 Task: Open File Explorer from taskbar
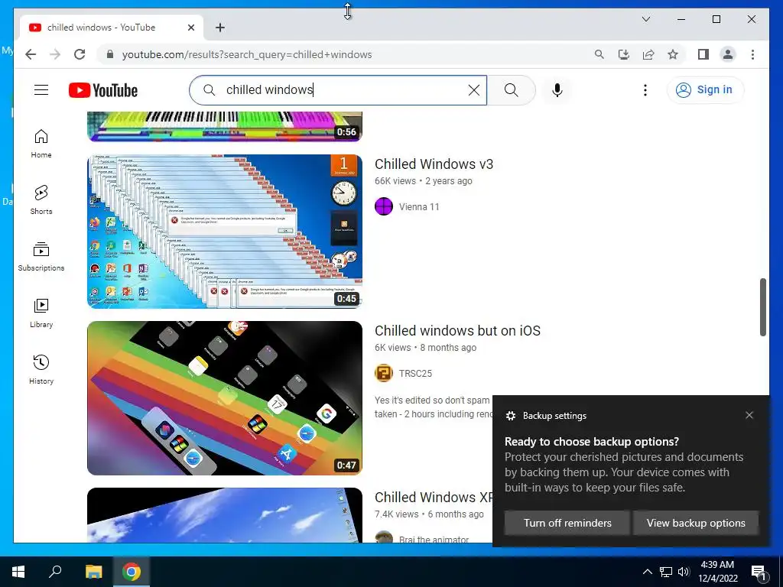93,572
